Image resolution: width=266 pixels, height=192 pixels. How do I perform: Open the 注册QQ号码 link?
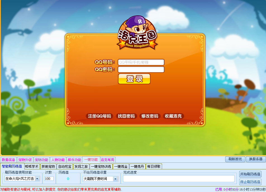pos(99,116)
